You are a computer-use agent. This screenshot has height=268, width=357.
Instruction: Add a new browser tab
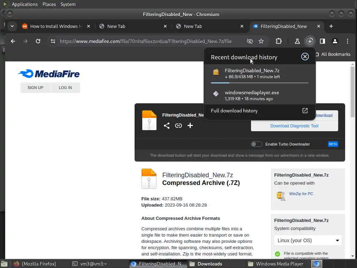tap(331, 26)
